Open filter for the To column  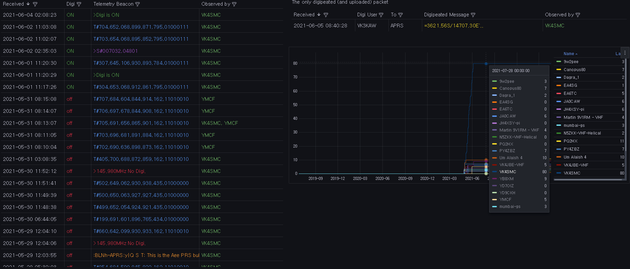point(400,15)
